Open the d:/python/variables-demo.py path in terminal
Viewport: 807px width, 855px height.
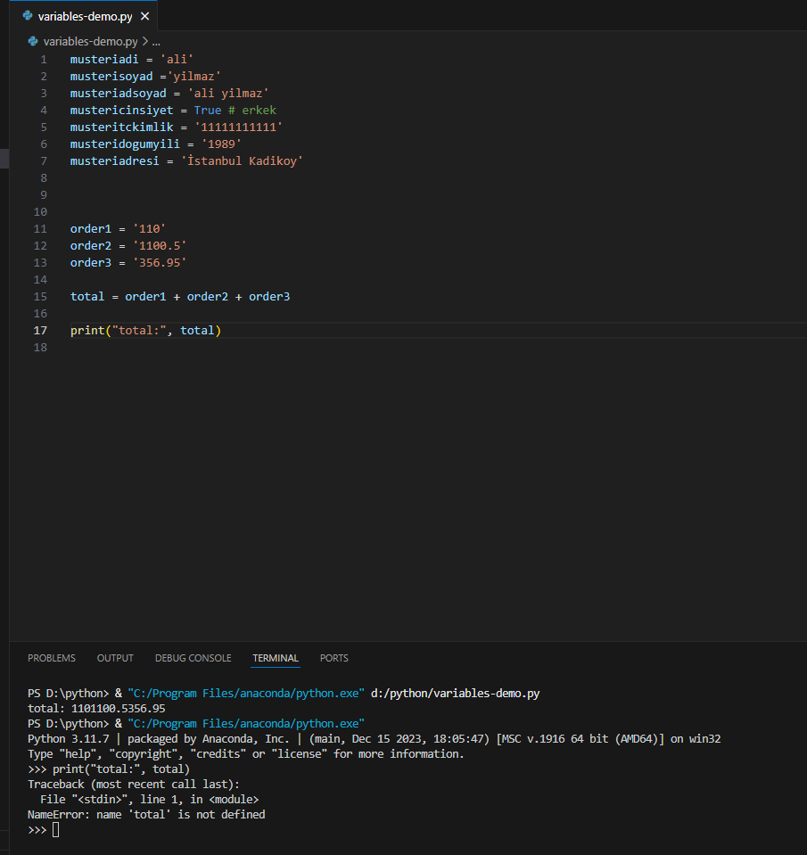[457, 693]
